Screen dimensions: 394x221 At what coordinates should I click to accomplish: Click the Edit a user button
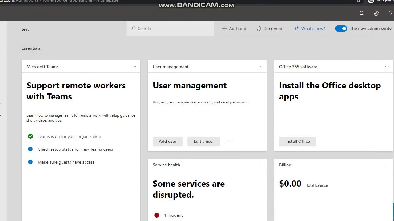[204, 141]
